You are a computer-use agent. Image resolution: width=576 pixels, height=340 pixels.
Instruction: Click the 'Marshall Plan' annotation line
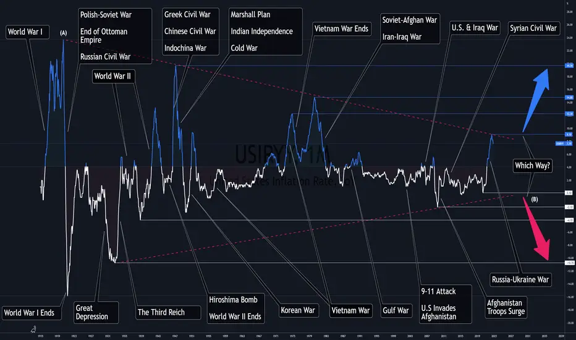click(250, 15)
